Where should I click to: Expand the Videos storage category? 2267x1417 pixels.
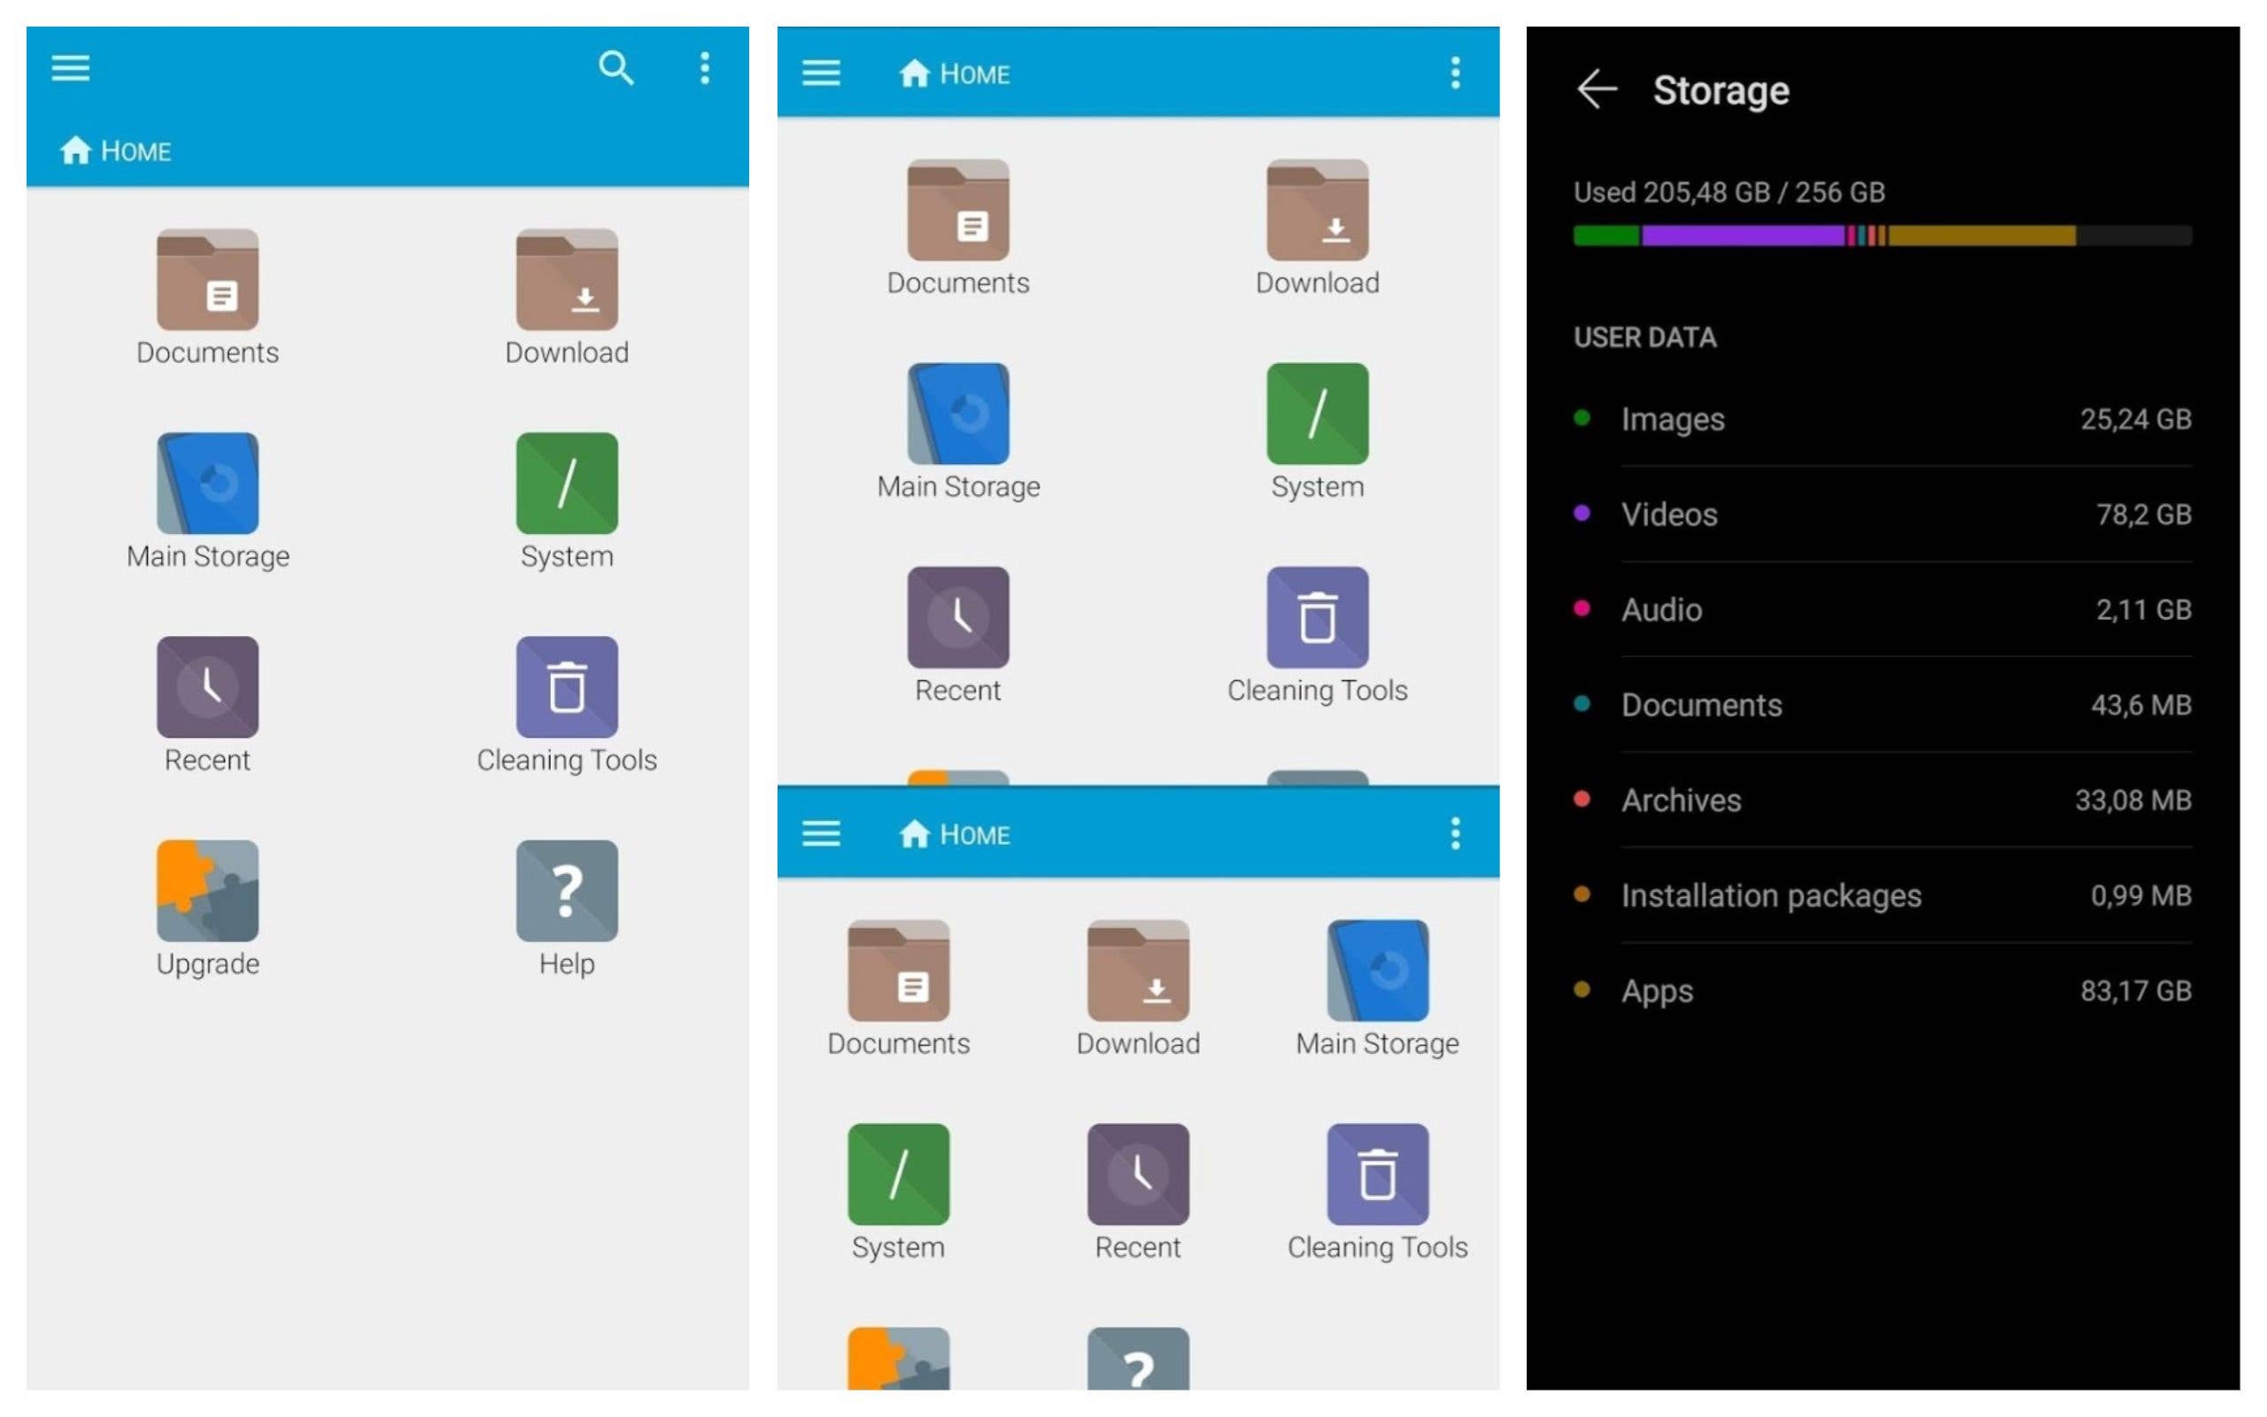click(1668, 515)
